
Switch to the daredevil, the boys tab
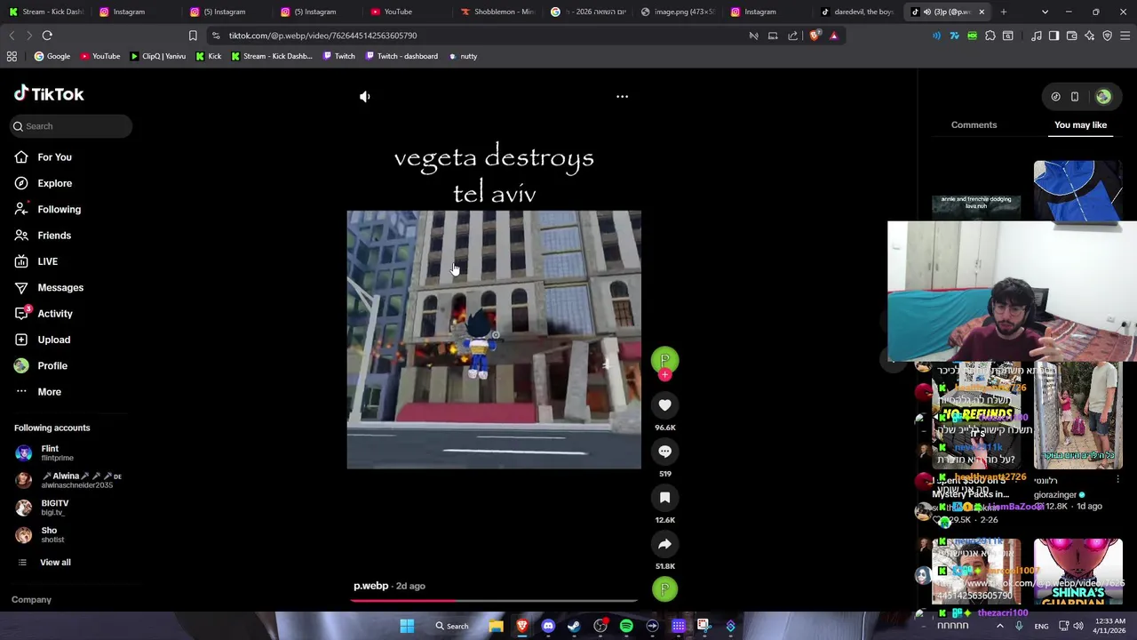point(858,12)
